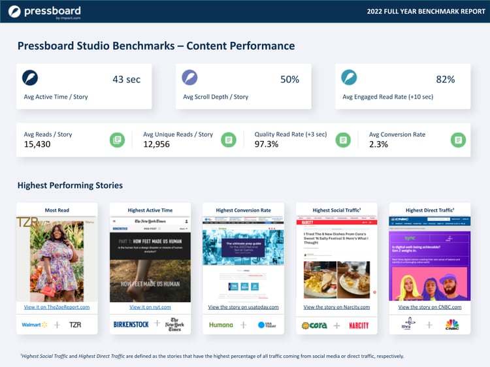Click the 50% scroll depth value
The width and height of the screenshot is (490, 367).
point(289,79)
